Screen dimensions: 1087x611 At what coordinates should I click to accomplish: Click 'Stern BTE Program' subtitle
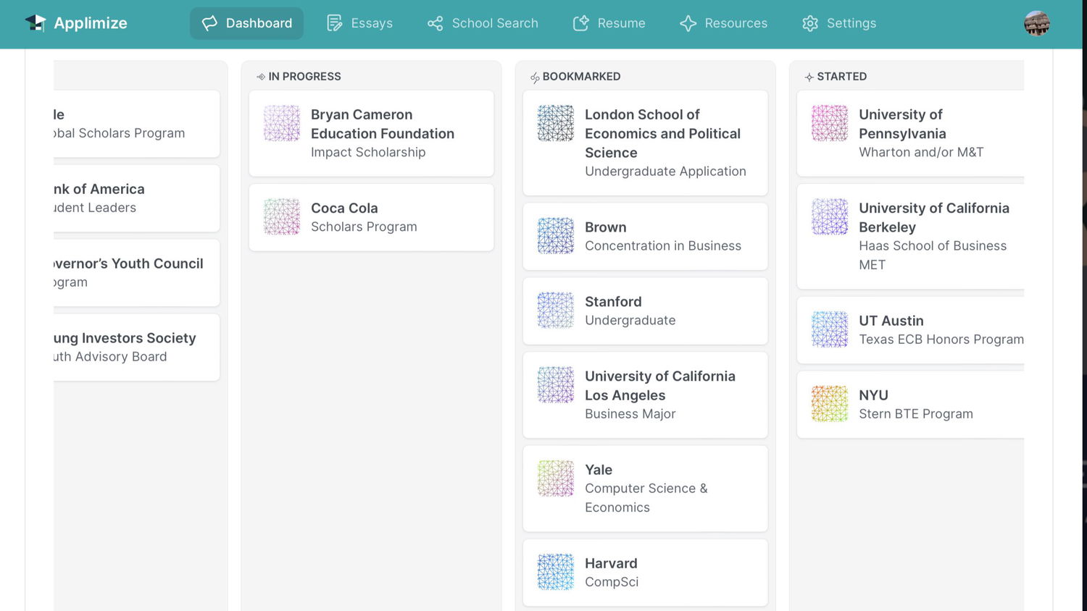(x=916, y=413)
